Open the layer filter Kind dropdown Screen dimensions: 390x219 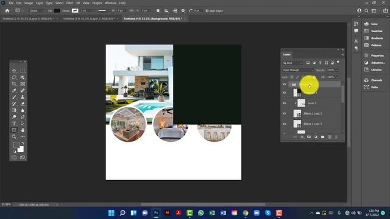coord(292,63)
